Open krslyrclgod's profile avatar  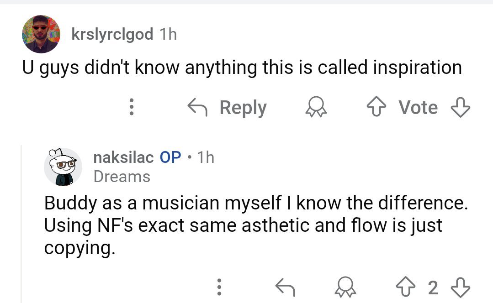[41, 34]
